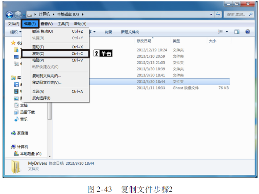The width and height of the screenshot is (259, 194).
Task: Toggle the preview pane icon
Action: coord(237,32)
